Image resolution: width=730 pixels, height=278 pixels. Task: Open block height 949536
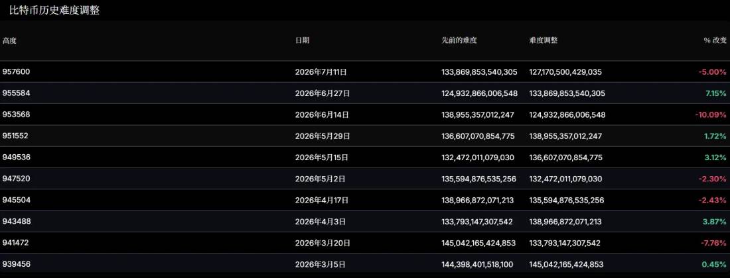tap(17, 158)
